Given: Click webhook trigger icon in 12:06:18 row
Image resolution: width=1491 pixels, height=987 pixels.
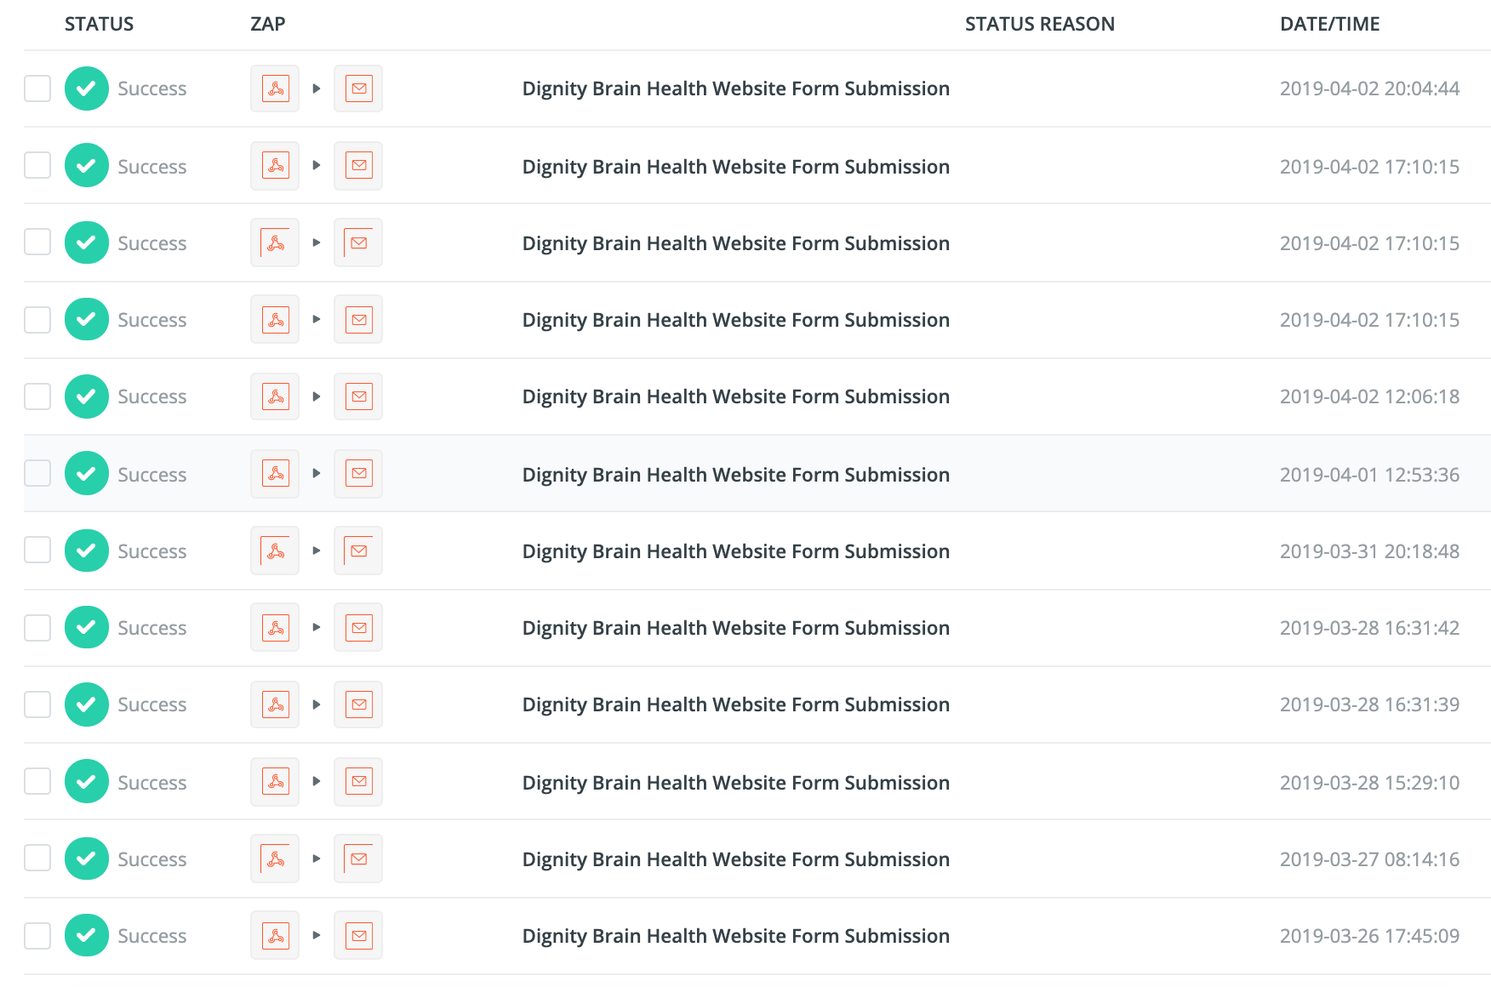Looking at the screenshot, I should point(275,397).
